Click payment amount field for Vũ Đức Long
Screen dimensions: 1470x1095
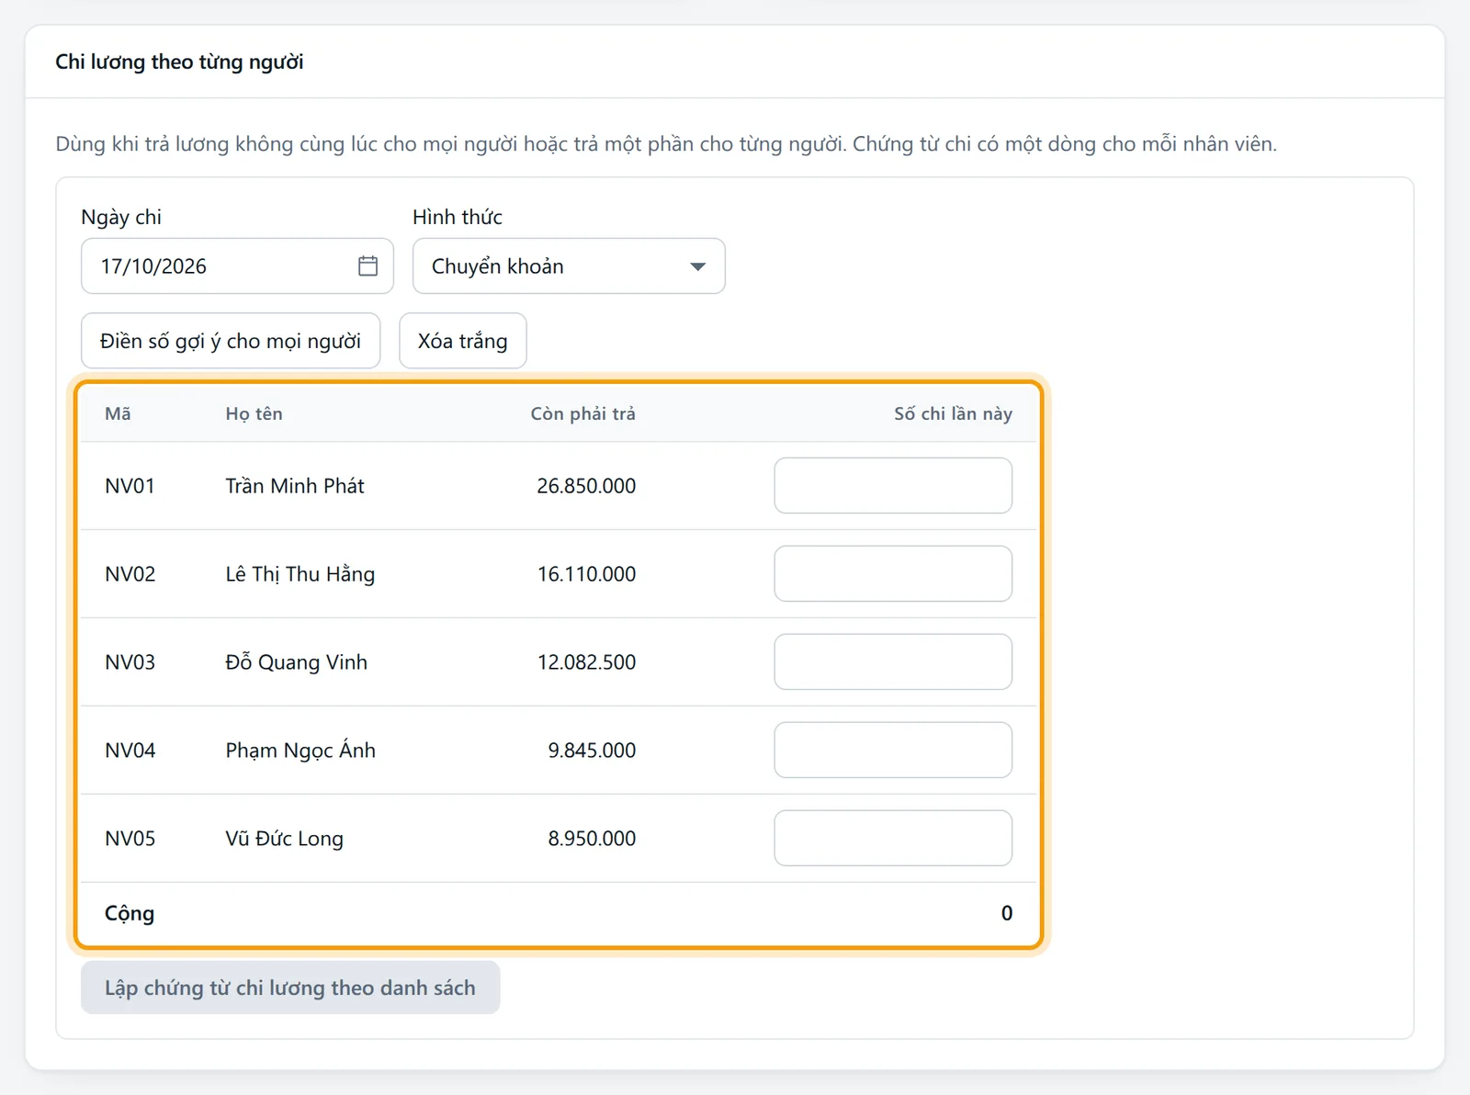pos(893,839)
